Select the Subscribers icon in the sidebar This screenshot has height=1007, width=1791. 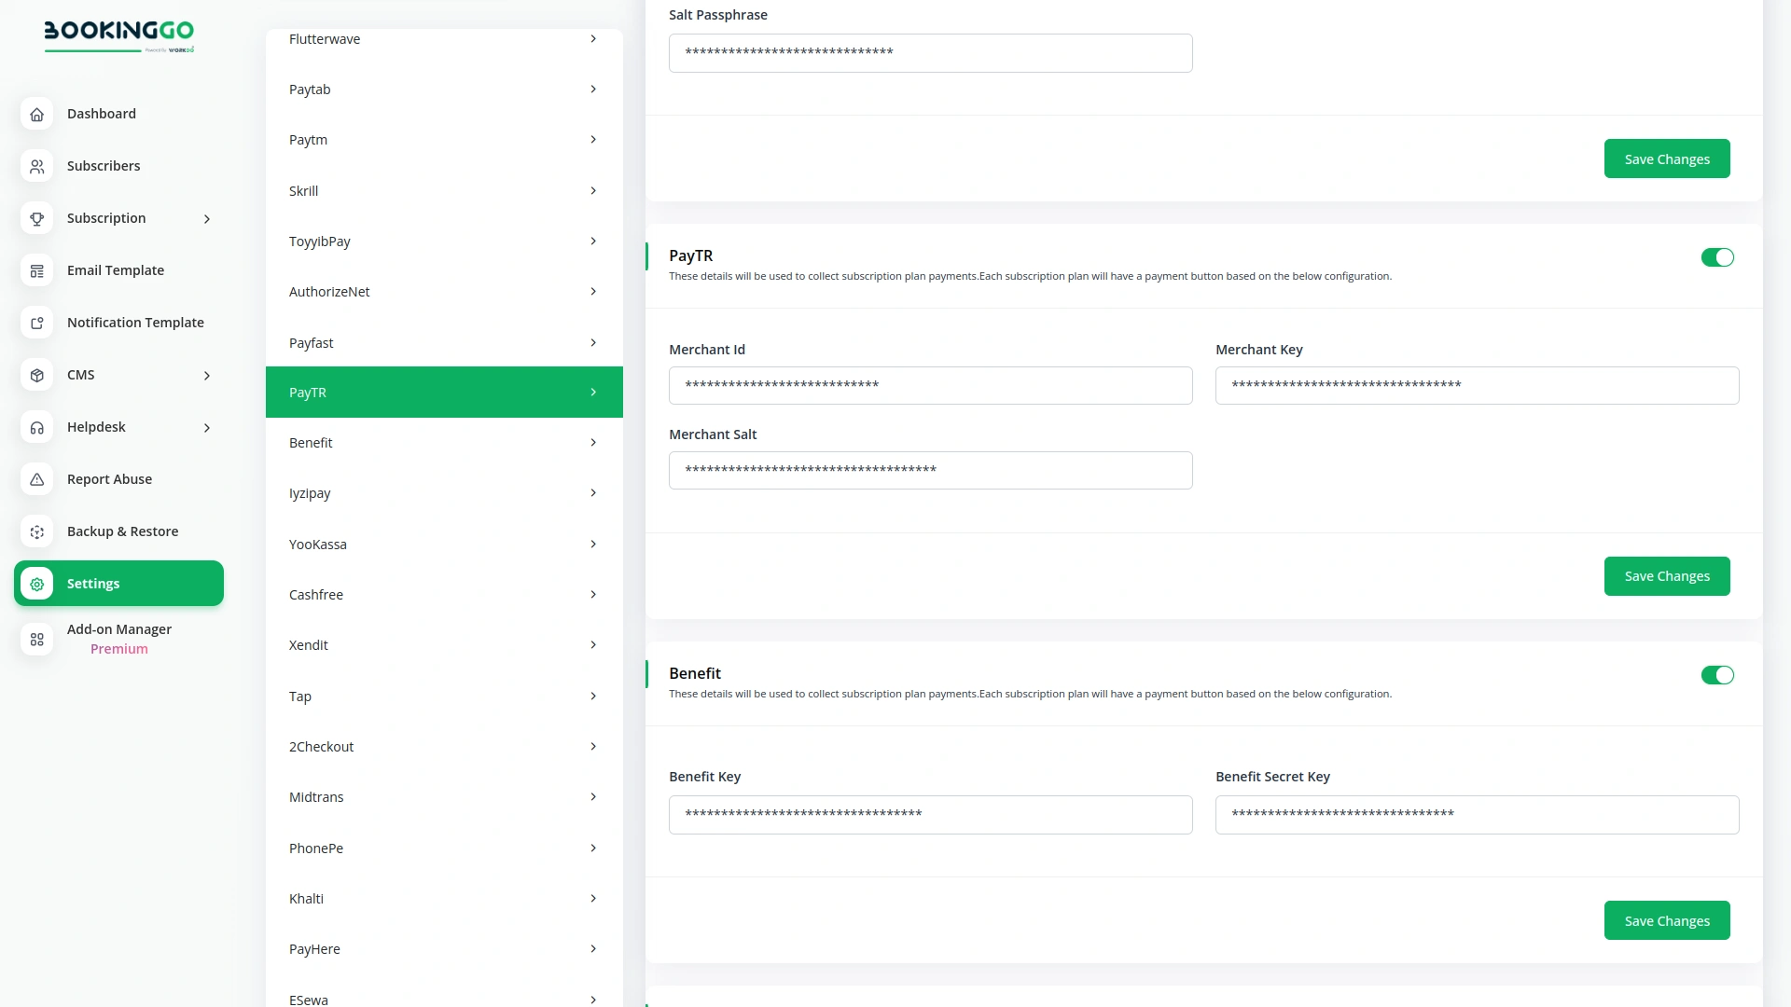coord(36,166)
